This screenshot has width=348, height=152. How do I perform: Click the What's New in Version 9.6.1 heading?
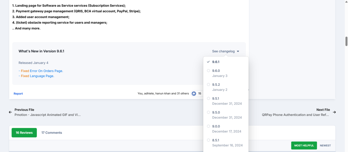(x=41, y=51)
